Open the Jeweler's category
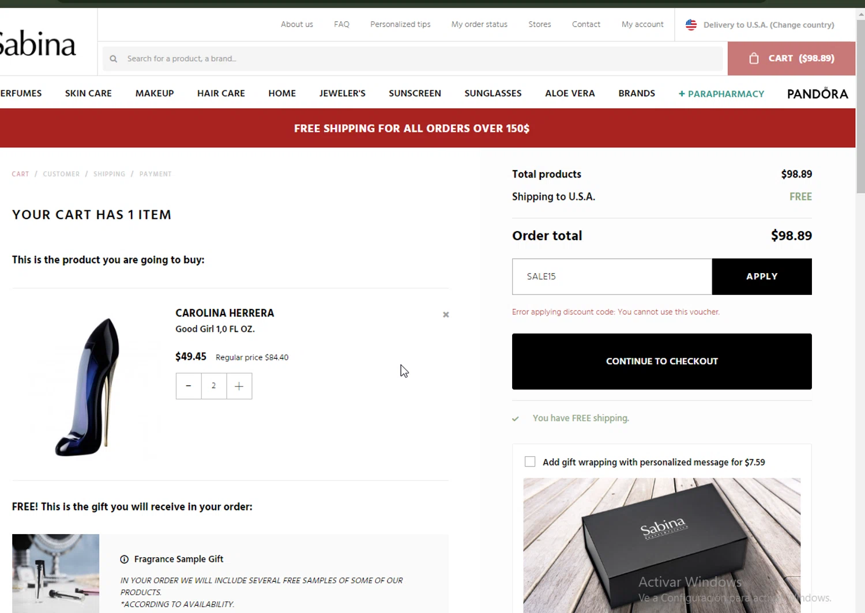Image resolution: width=865 pixels, height=613 pixels. [x=343, y=93]
